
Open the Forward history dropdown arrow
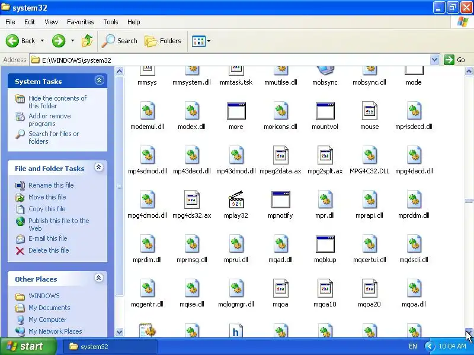tap(72, 41)
